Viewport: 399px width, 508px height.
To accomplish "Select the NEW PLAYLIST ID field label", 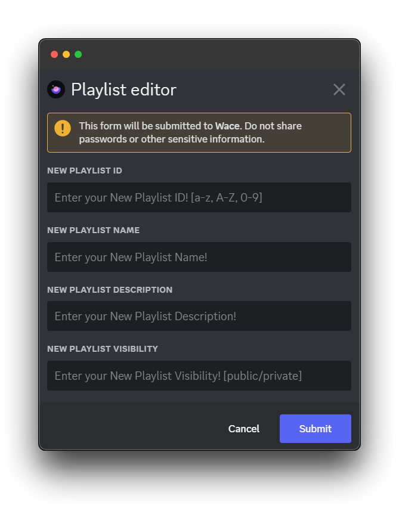I will point(84,171).
